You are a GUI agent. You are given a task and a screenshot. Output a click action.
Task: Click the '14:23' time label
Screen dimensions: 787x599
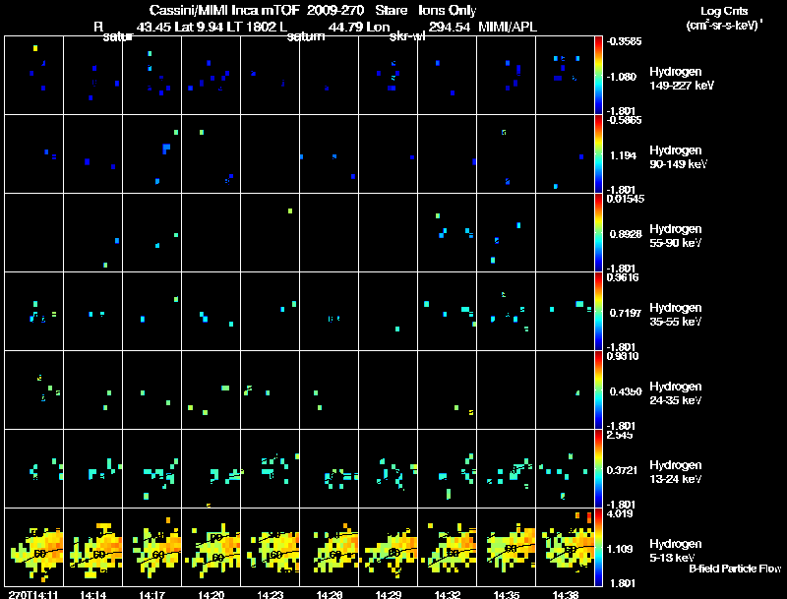point(270,595)
